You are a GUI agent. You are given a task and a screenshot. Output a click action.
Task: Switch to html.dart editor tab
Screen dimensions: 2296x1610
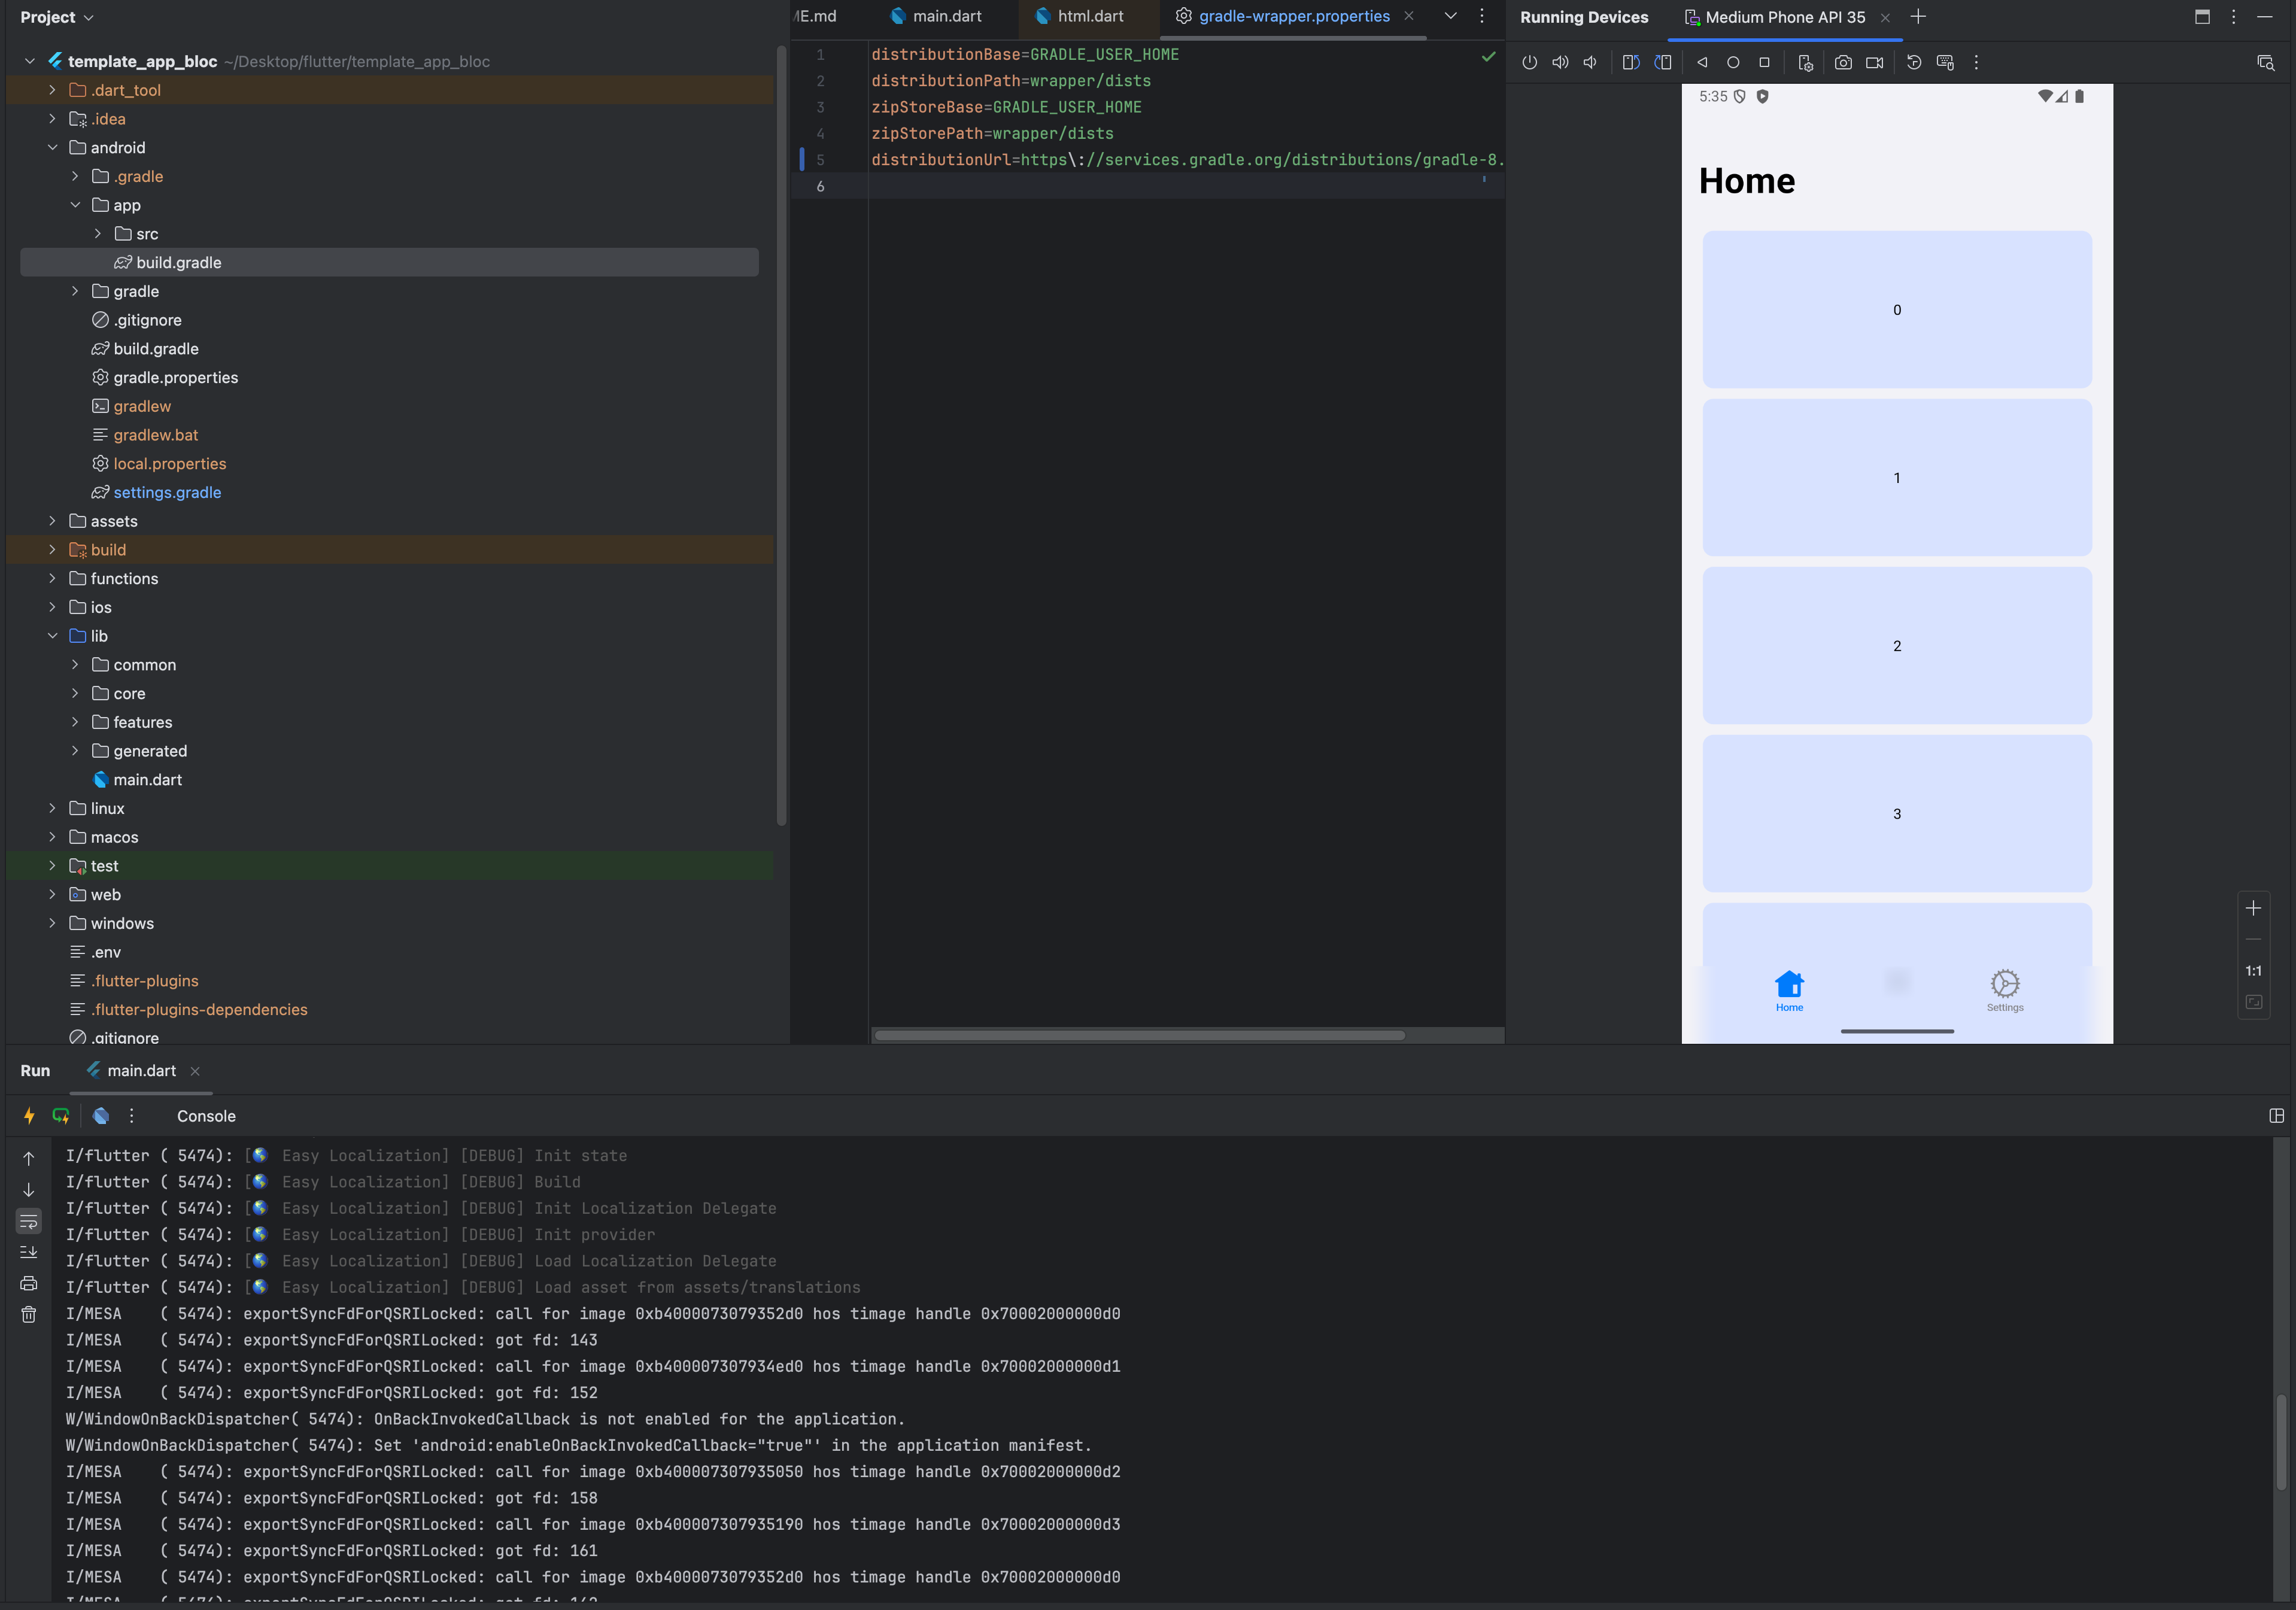point(1080,16)
